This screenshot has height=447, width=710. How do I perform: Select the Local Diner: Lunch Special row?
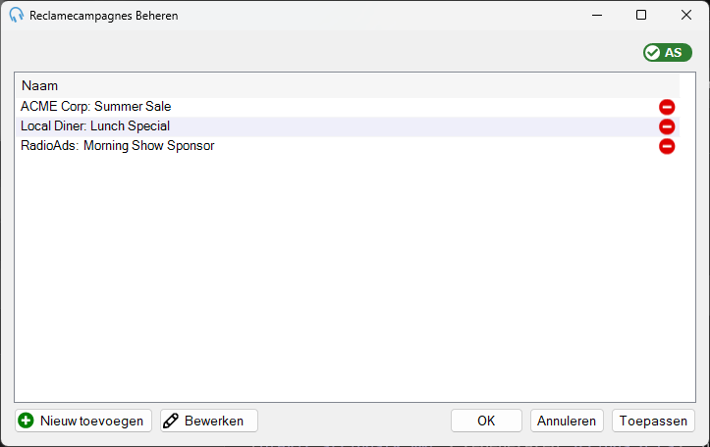tap(348, 126)
